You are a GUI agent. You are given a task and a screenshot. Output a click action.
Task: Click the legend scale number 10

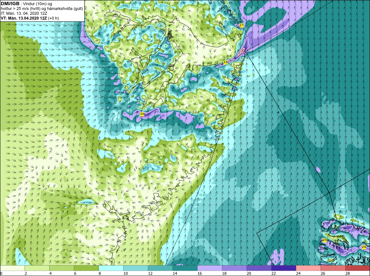[125, 273]
